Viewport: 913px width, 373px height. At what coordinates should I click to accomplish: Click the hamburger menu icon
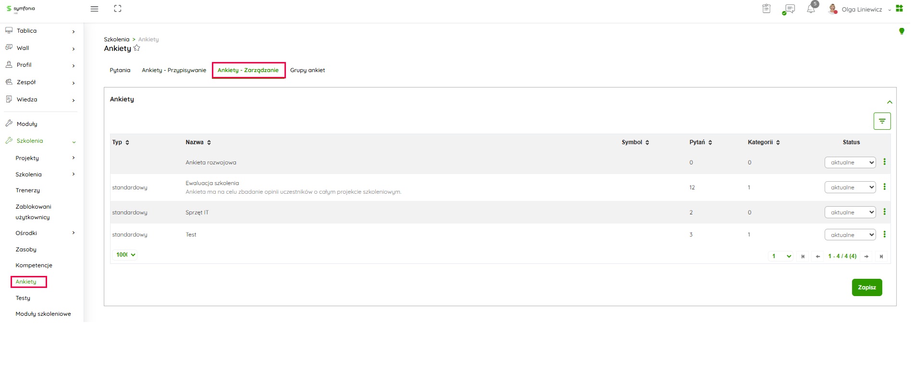click(x=94, y=9)
